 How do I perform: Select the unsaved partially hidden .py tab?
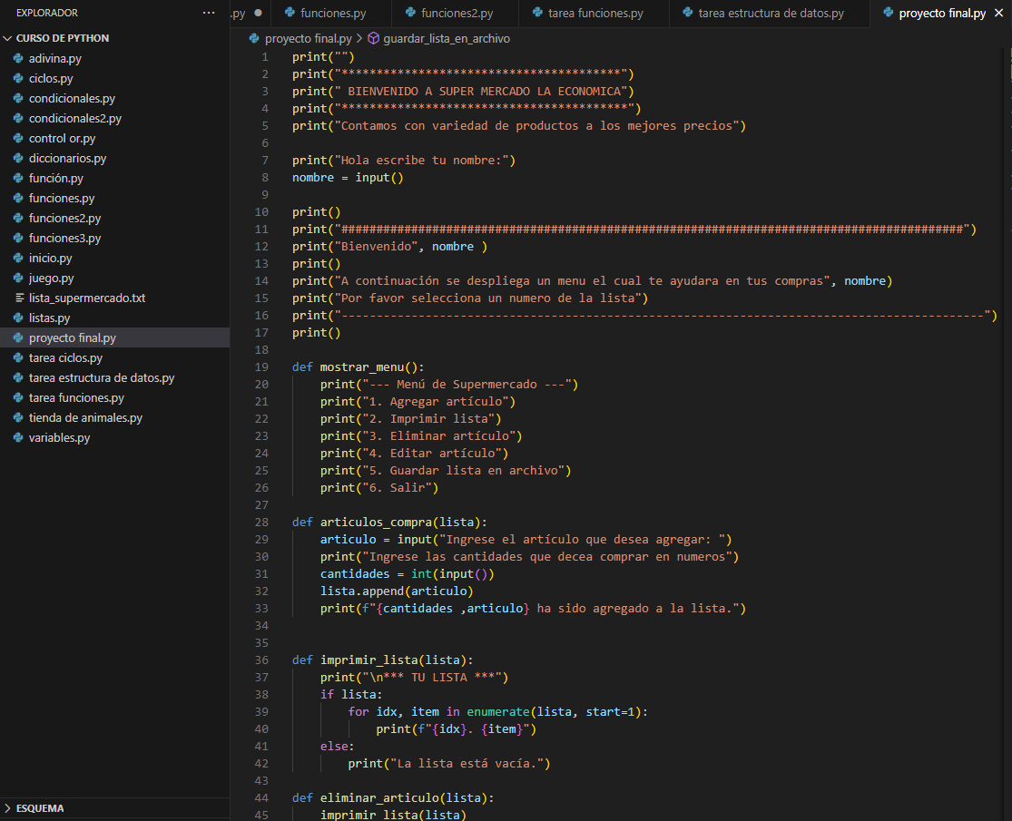[x=249, y=13]
